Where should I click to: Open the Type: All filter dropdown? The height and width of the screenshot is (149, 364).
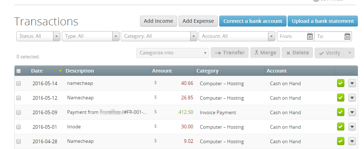[91, 36]
